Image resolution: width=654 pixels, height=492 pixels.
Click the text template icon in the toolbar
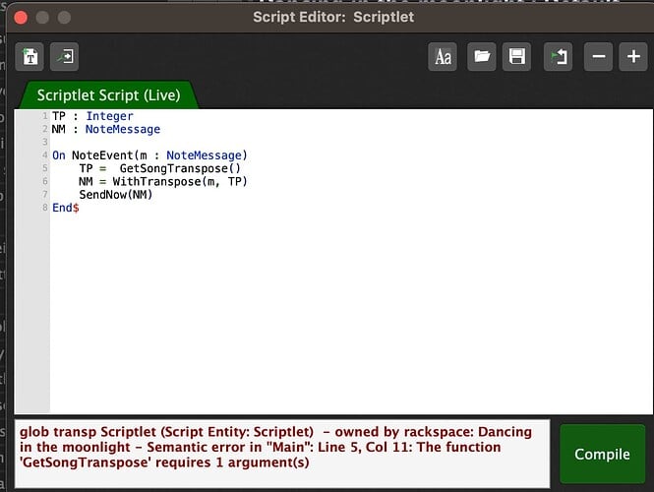coord(30,57)
